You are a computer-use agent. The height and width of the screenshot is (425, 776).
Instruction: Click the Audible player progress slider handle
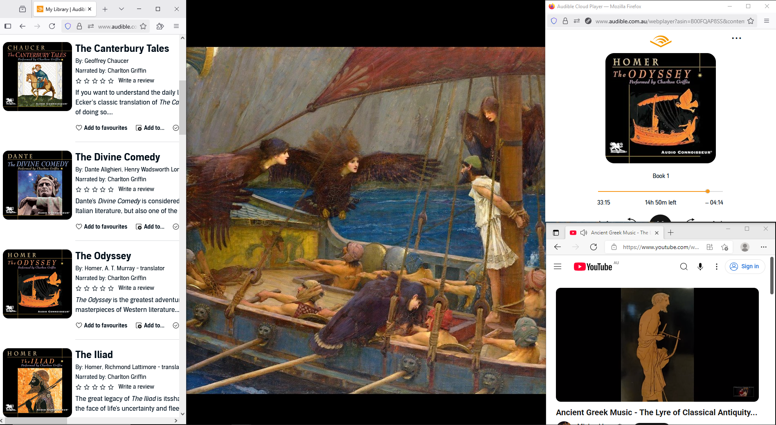pyautogui.click(x=708, y=191)
